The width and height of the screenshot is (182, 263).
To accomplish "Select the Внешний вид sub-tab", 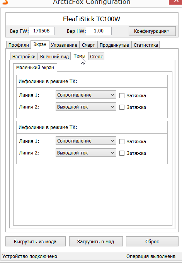I will 54,56.
